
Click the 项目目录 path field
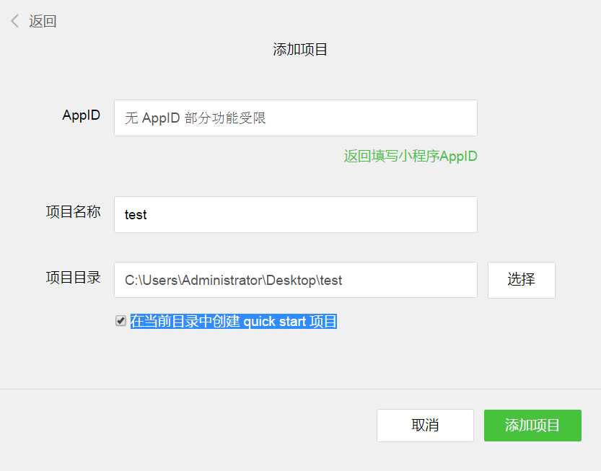click(295, 280)
